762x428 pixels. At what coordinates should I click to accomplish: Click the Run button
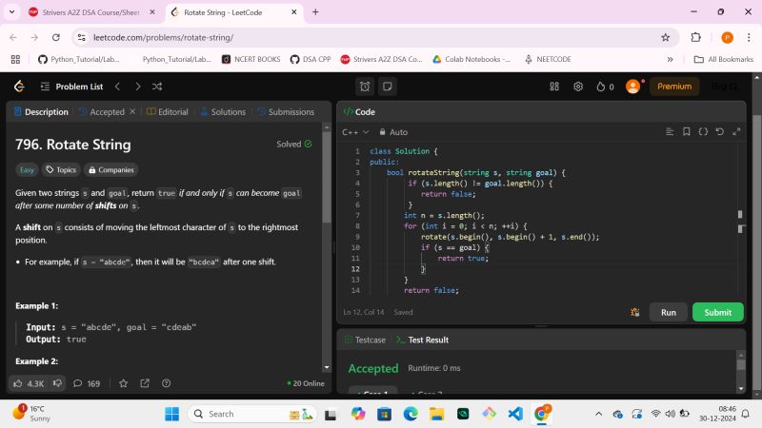[668, 312]
